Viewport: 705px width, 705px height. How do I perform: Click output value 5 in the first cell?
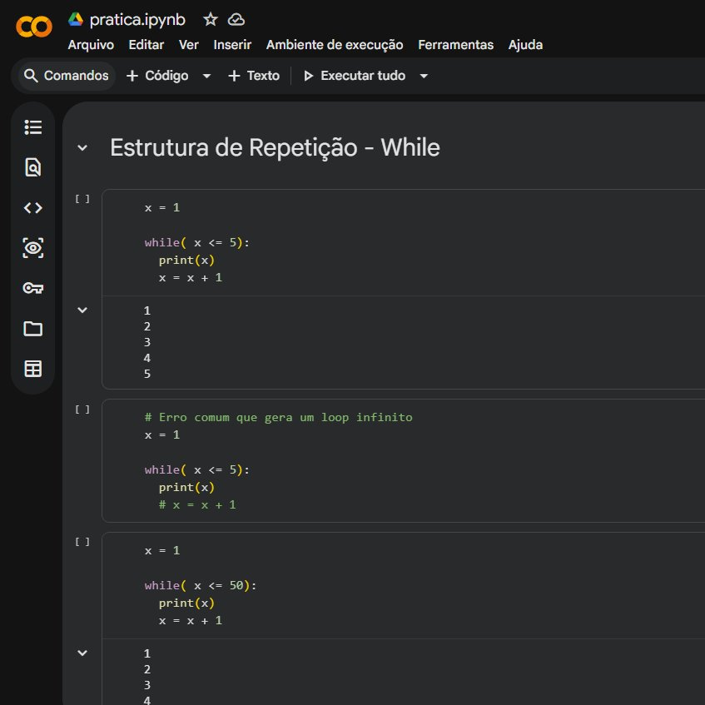tap(147, 374)
